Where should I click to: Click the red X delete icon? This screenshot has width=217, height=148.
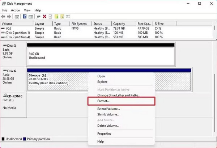point(44,17)
